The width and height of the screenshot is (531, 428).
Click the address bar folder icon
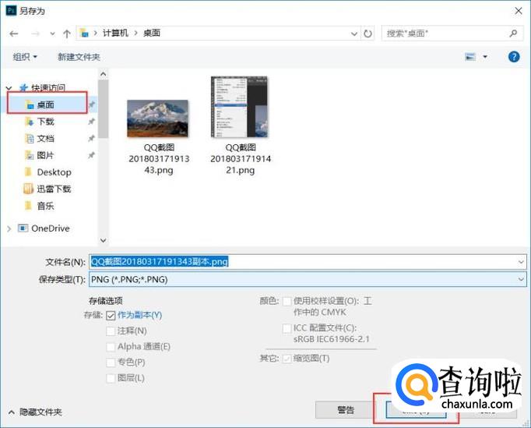[83, 33]
